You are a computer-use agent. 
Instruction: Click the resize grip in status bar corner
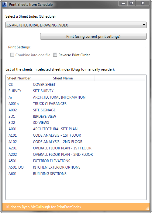tap(147, 208)
